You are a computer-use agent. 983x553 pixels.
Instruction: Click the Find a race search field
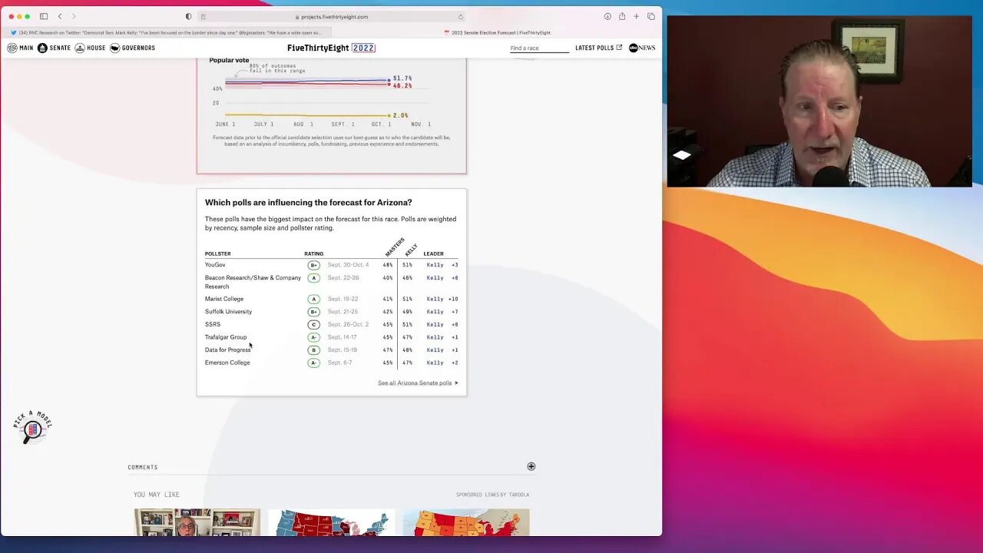point(539,48)
